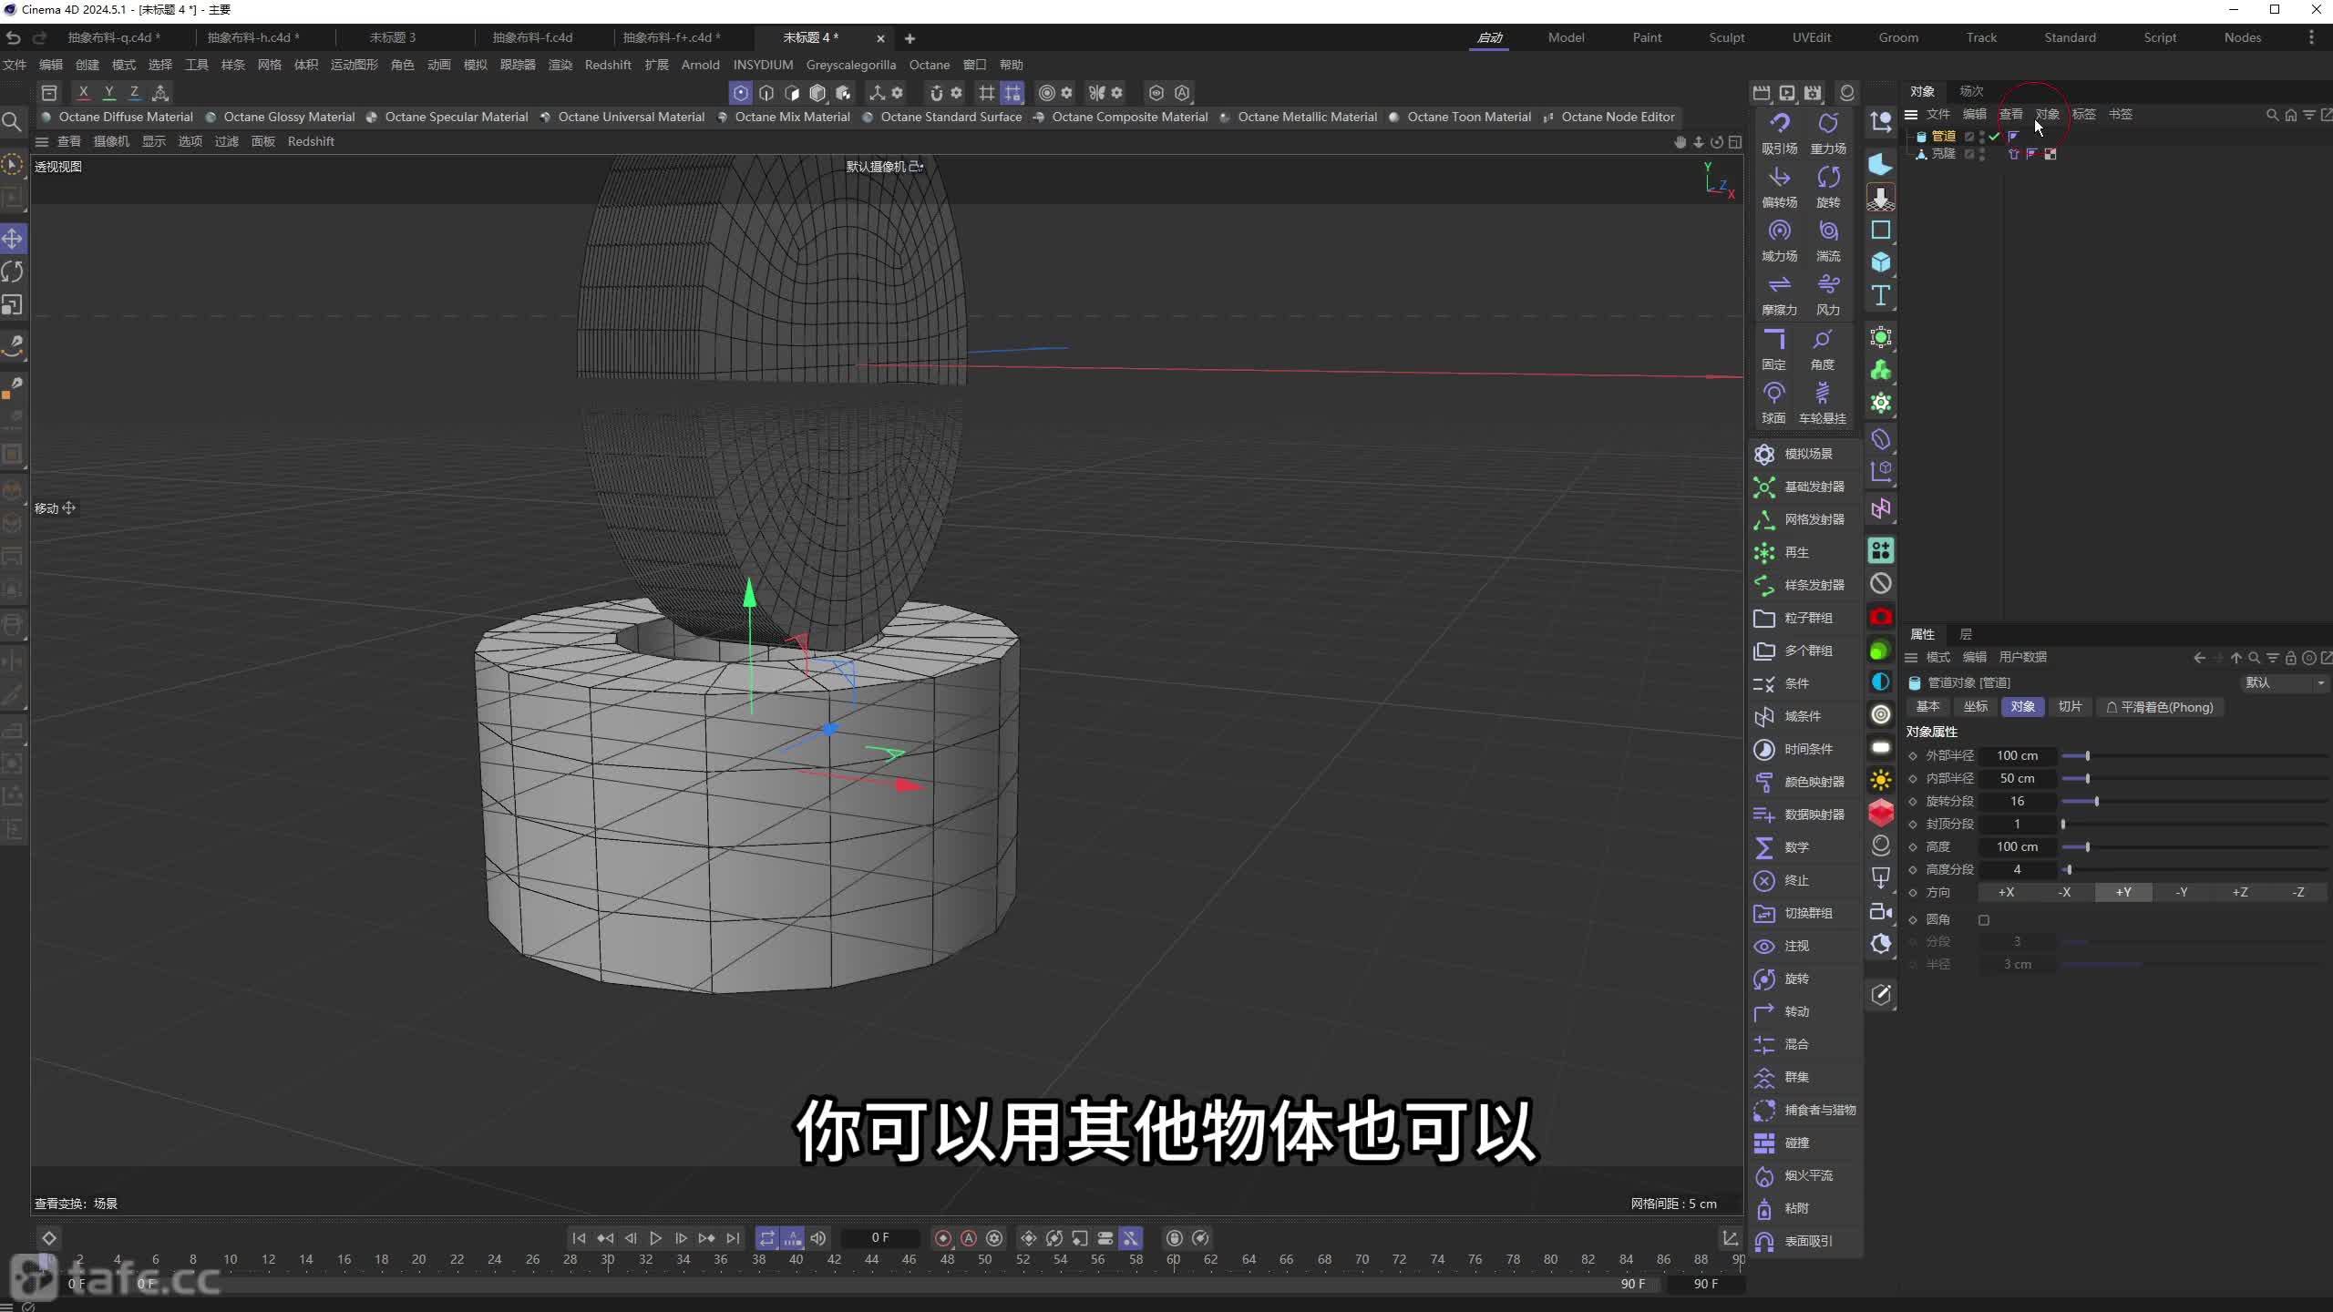Open the Octane menu
Image resolution: width=2333 pixels, height=1312 pixels.
coord(930,65)
